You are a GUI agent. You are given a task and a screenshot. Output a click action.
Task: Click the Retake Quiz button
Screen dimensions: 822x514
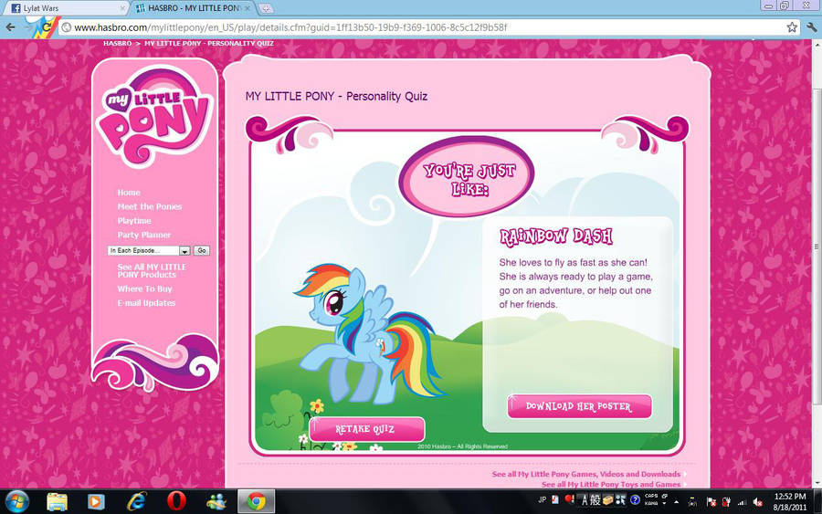coord(366,429)
